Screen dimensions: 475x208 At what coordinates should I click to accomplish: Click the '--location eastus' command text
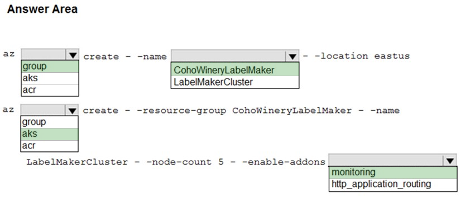(x=356, y=56)
